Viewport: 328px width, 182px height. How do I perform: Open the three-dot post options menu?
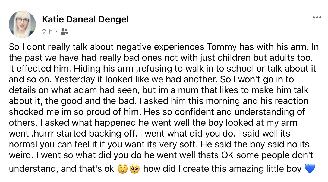317,18
